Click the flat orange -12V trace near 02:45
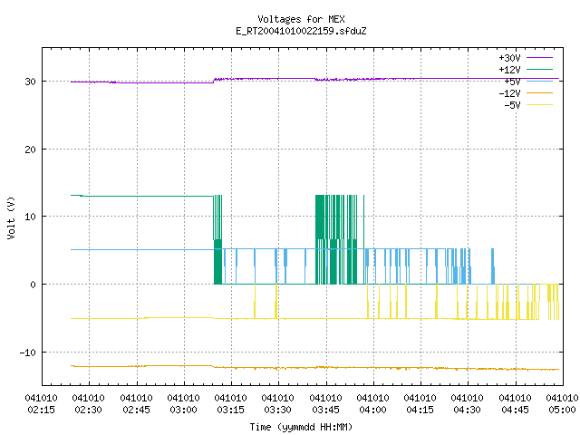 pyautogui.click(x=137, y=366)
